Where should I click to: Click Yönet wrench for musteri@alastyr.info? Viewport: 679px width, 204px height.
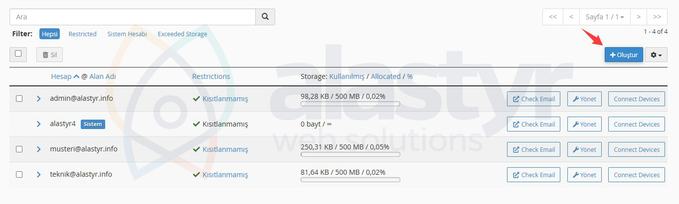(x=584, y=149)
